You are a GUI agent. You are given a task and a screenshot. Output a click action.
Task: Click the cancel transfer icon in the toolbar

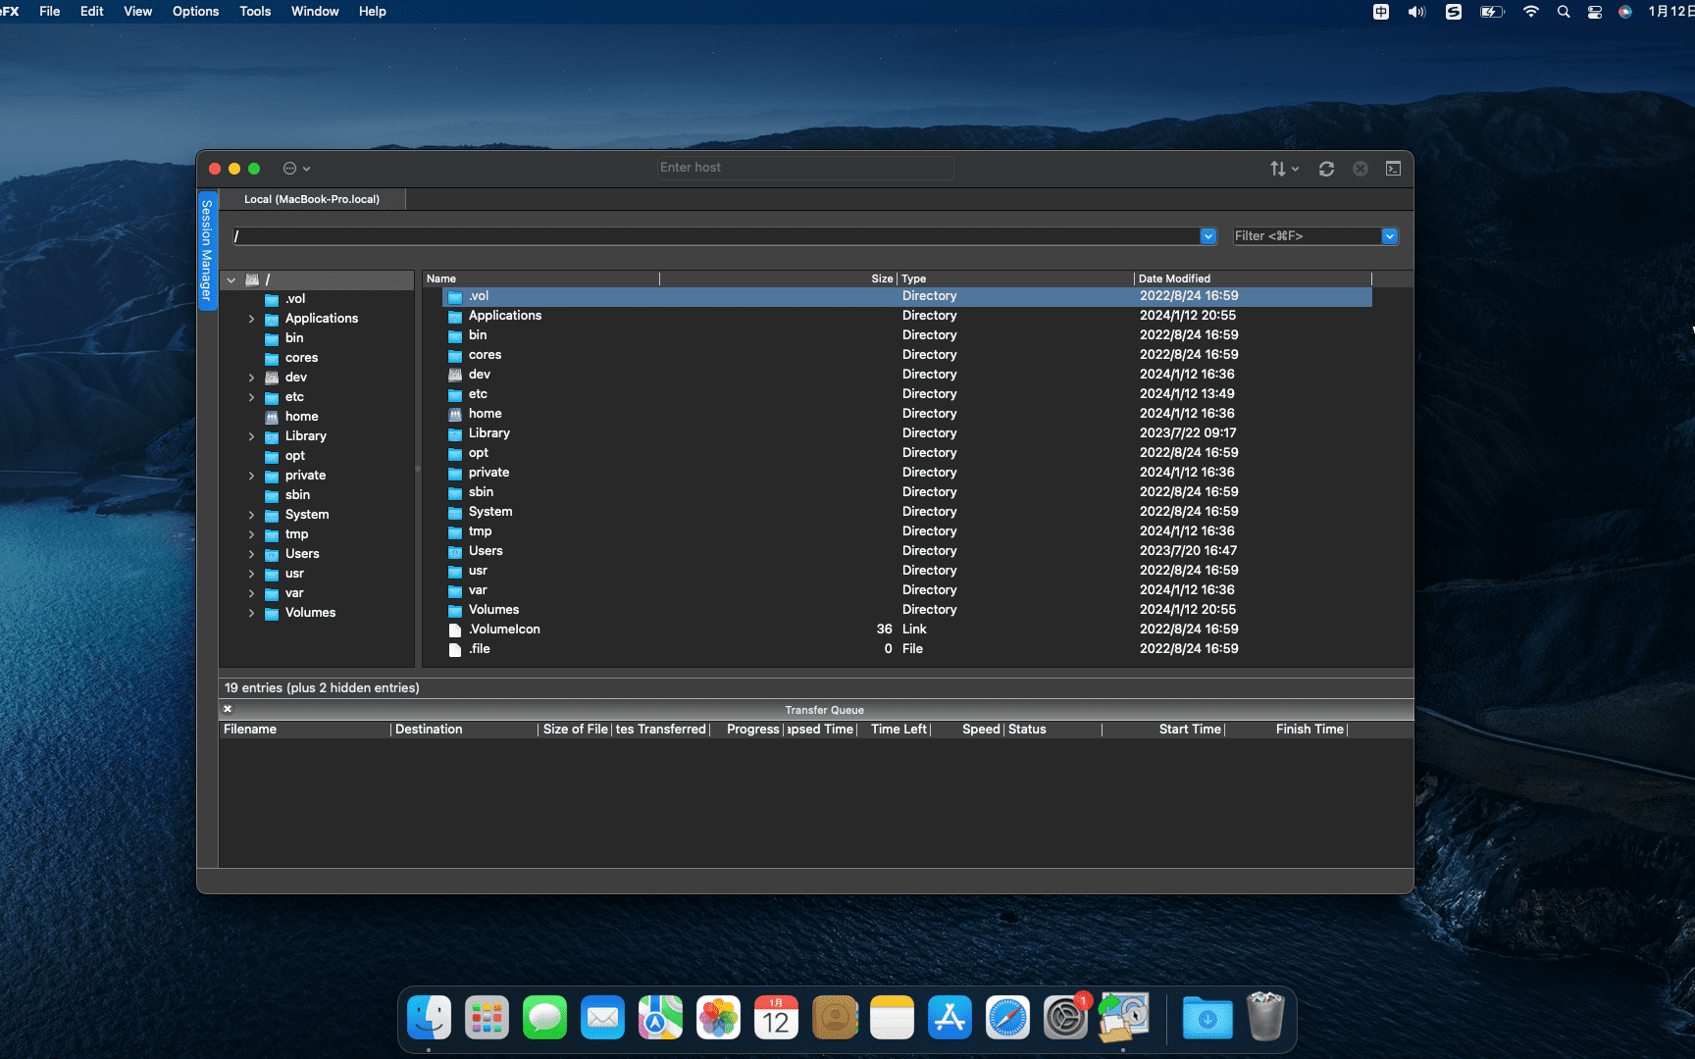pyautogui.click(x=1360, y=168)
